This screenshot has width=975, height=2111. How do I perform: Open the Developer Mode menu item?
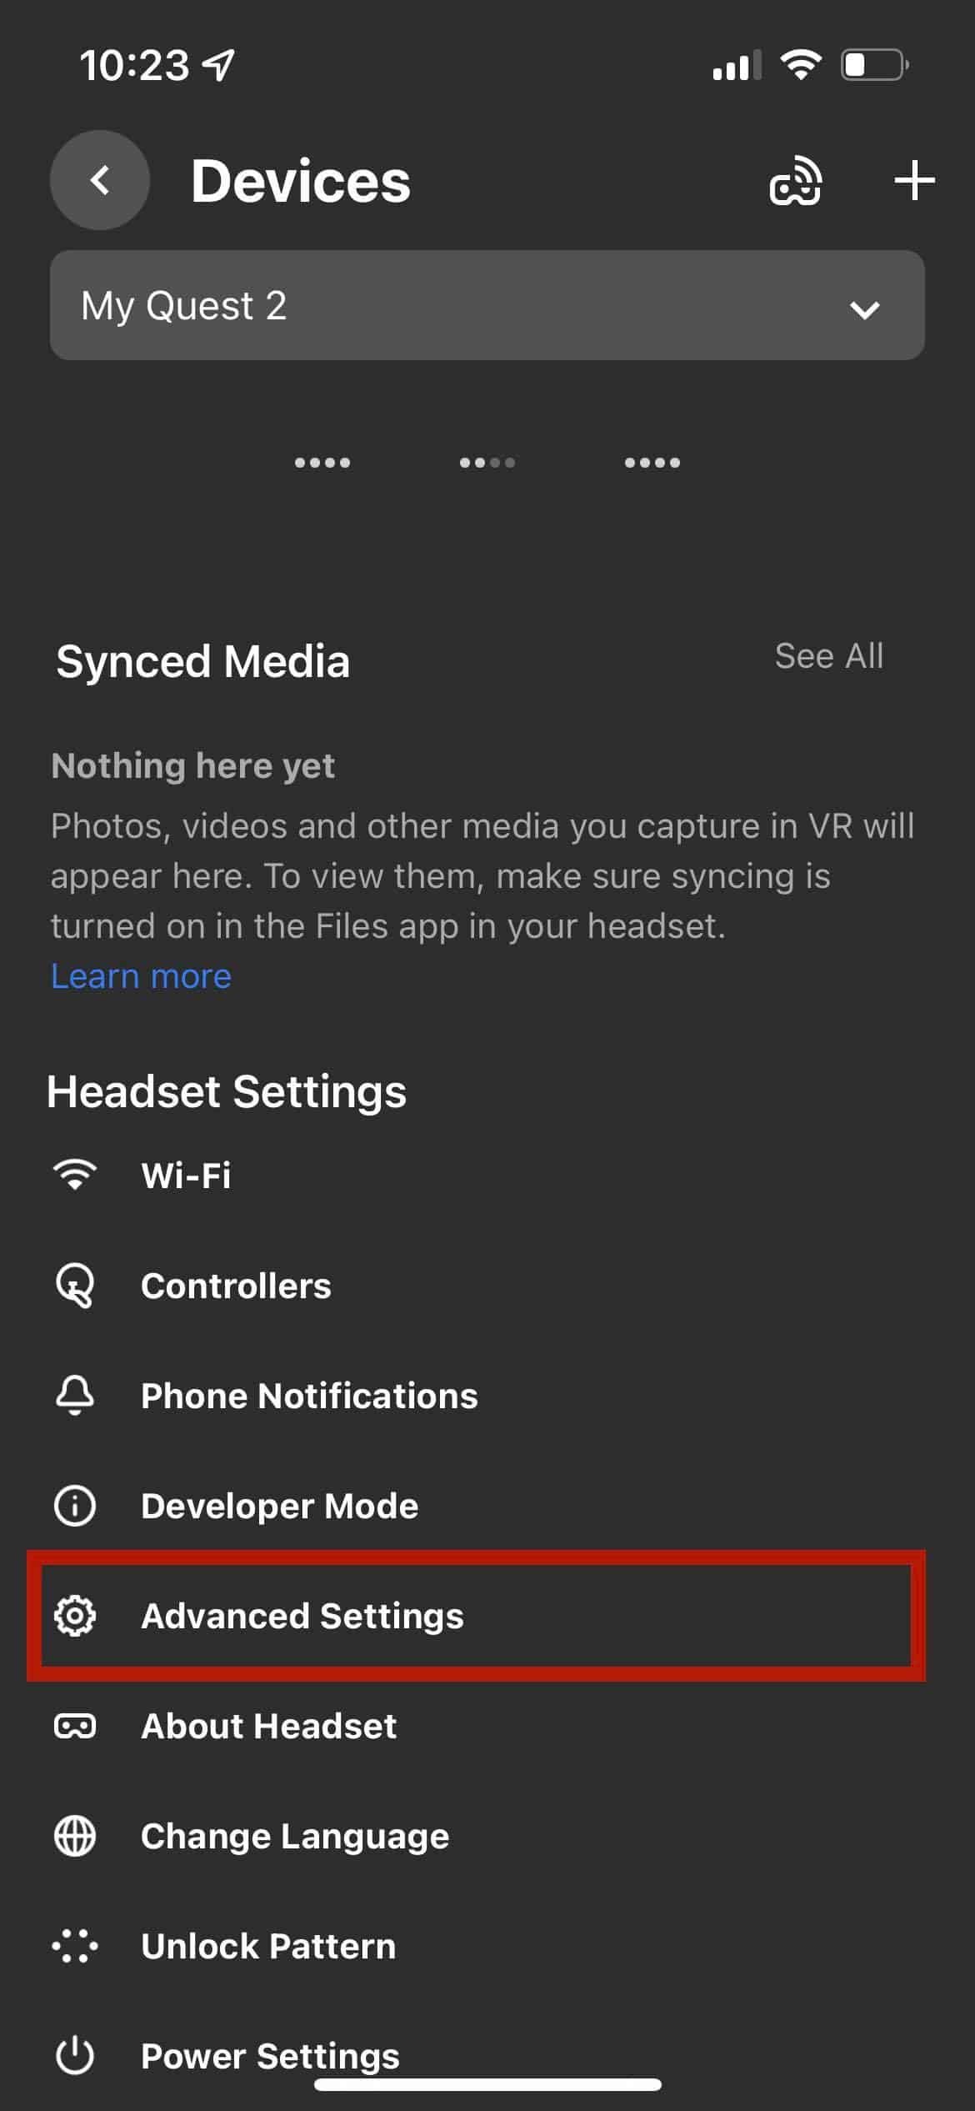280,1506
